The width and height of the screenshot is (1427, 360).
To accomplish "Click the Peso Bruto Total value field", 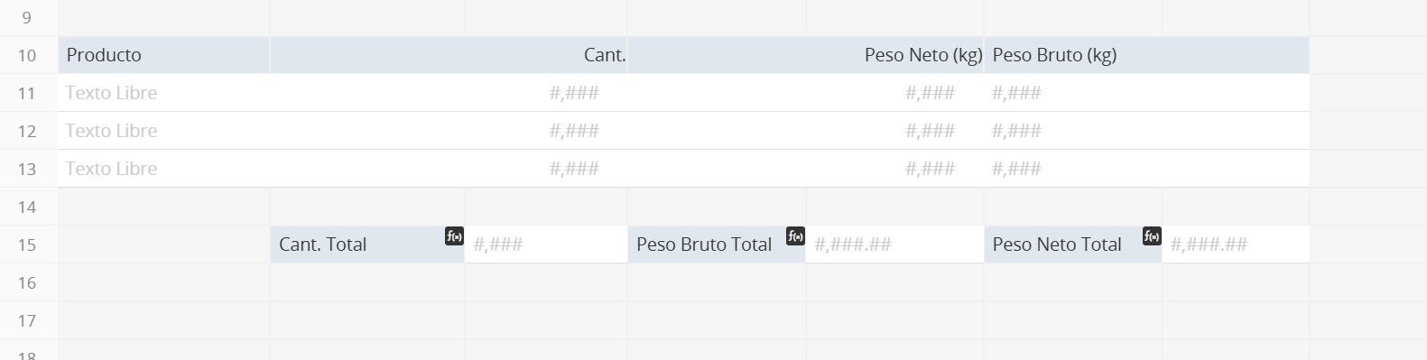I will 894,245.
